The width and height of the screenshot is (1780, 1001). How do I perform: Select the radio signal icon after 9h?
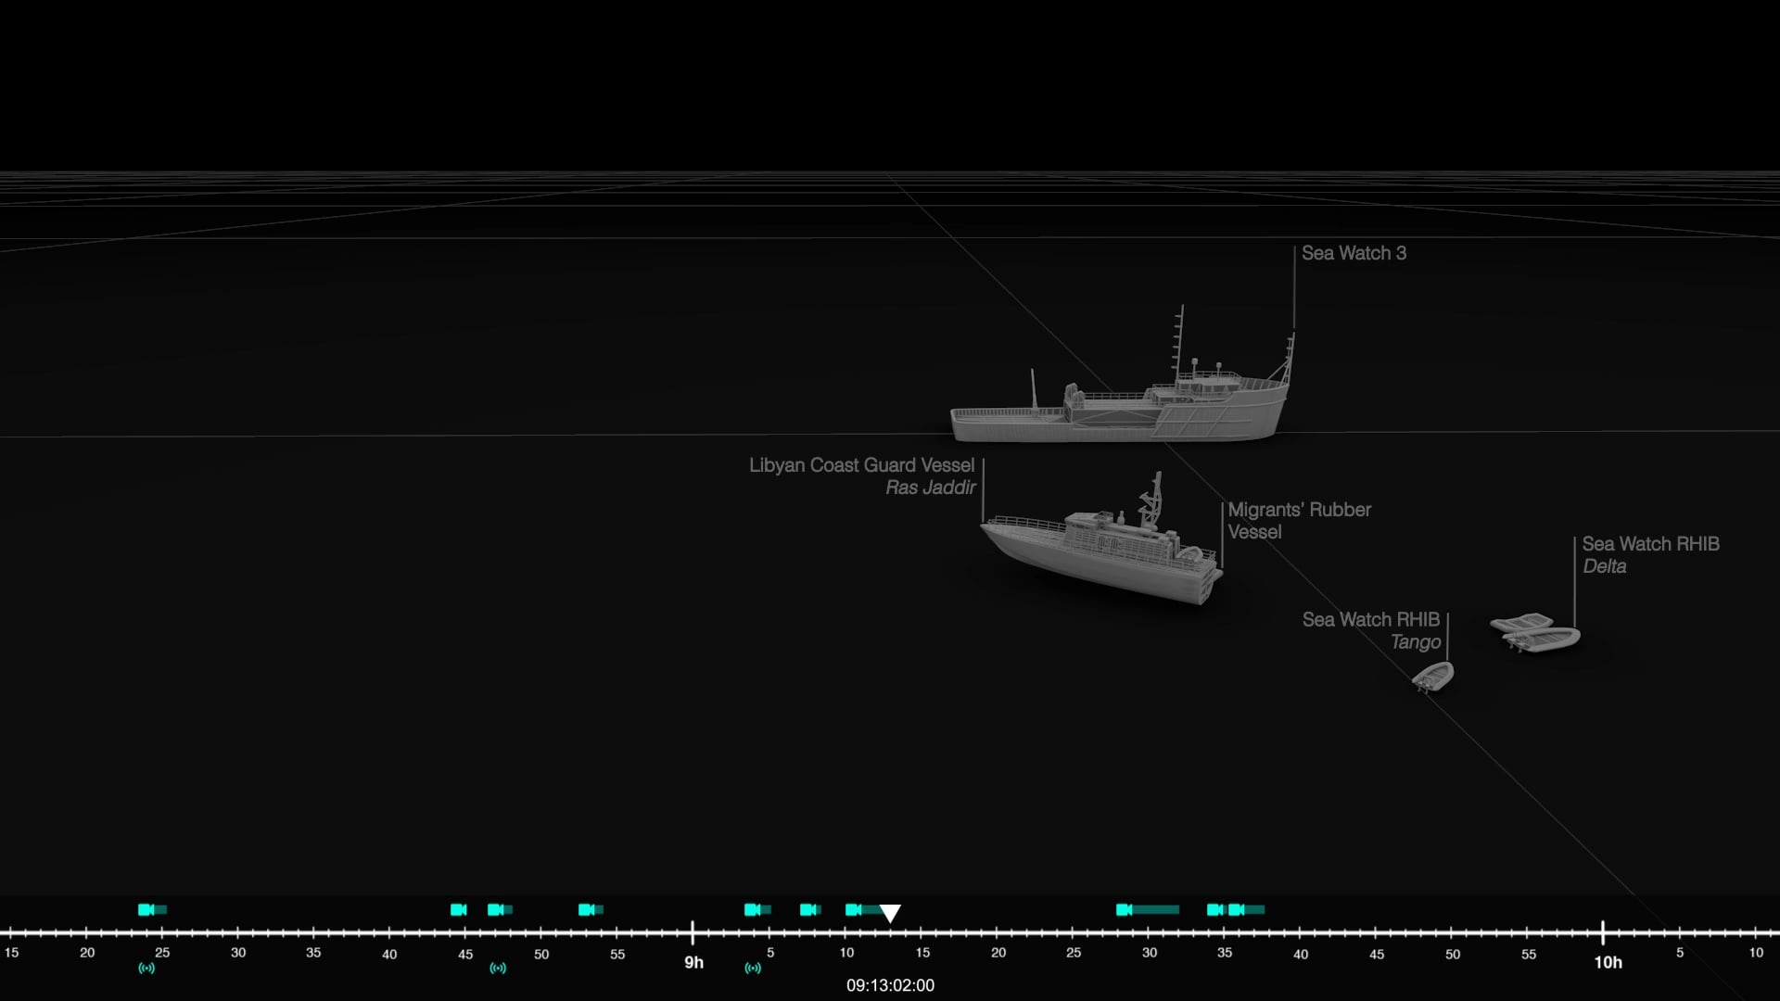coord(753,968)
